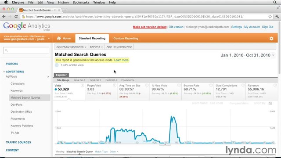Image resolution: width=281 pixels, height=158 pixels.
Task: Bookmark page with star icon
Action: [270, 17]
